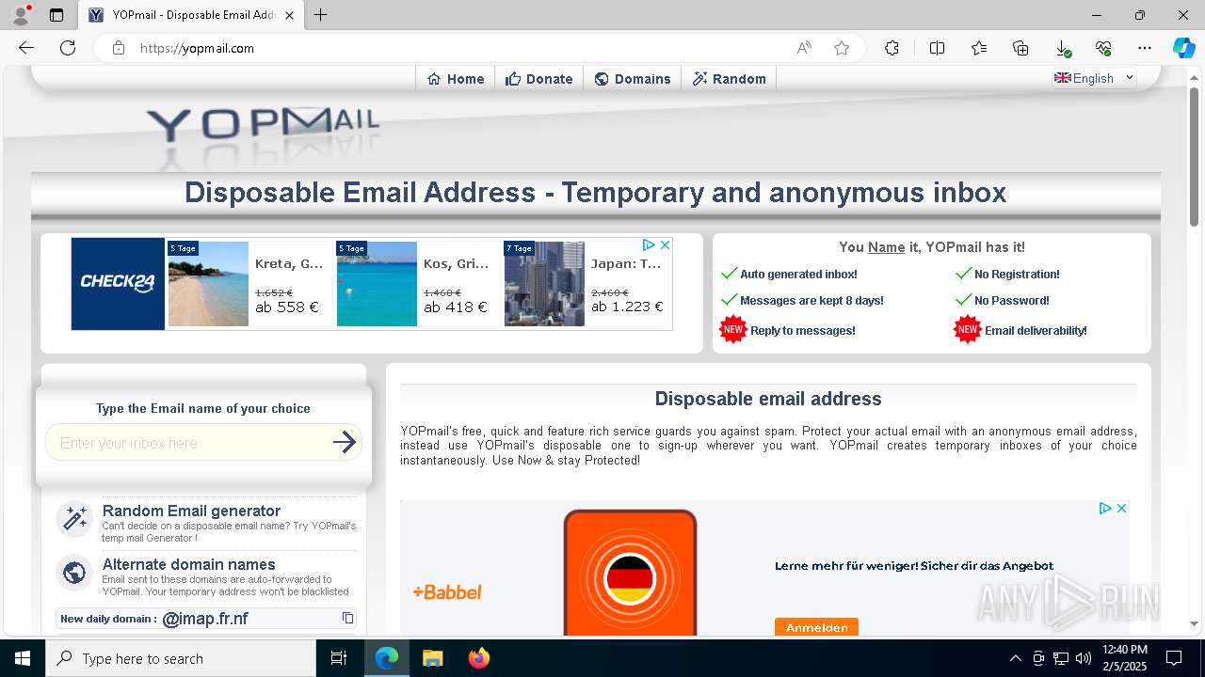
Task: Click the vertical page scrollbar
Action: pyautogui.click(x=1194, y=155)
